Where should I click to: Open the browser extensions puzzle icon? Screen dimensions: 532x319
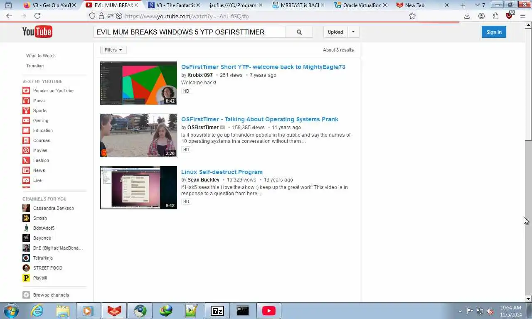pyautogui.click(x=495, y=16)
